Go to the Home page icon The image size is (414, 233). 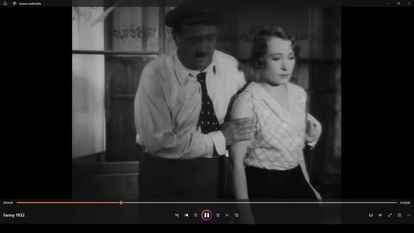[x=5, y=4]
